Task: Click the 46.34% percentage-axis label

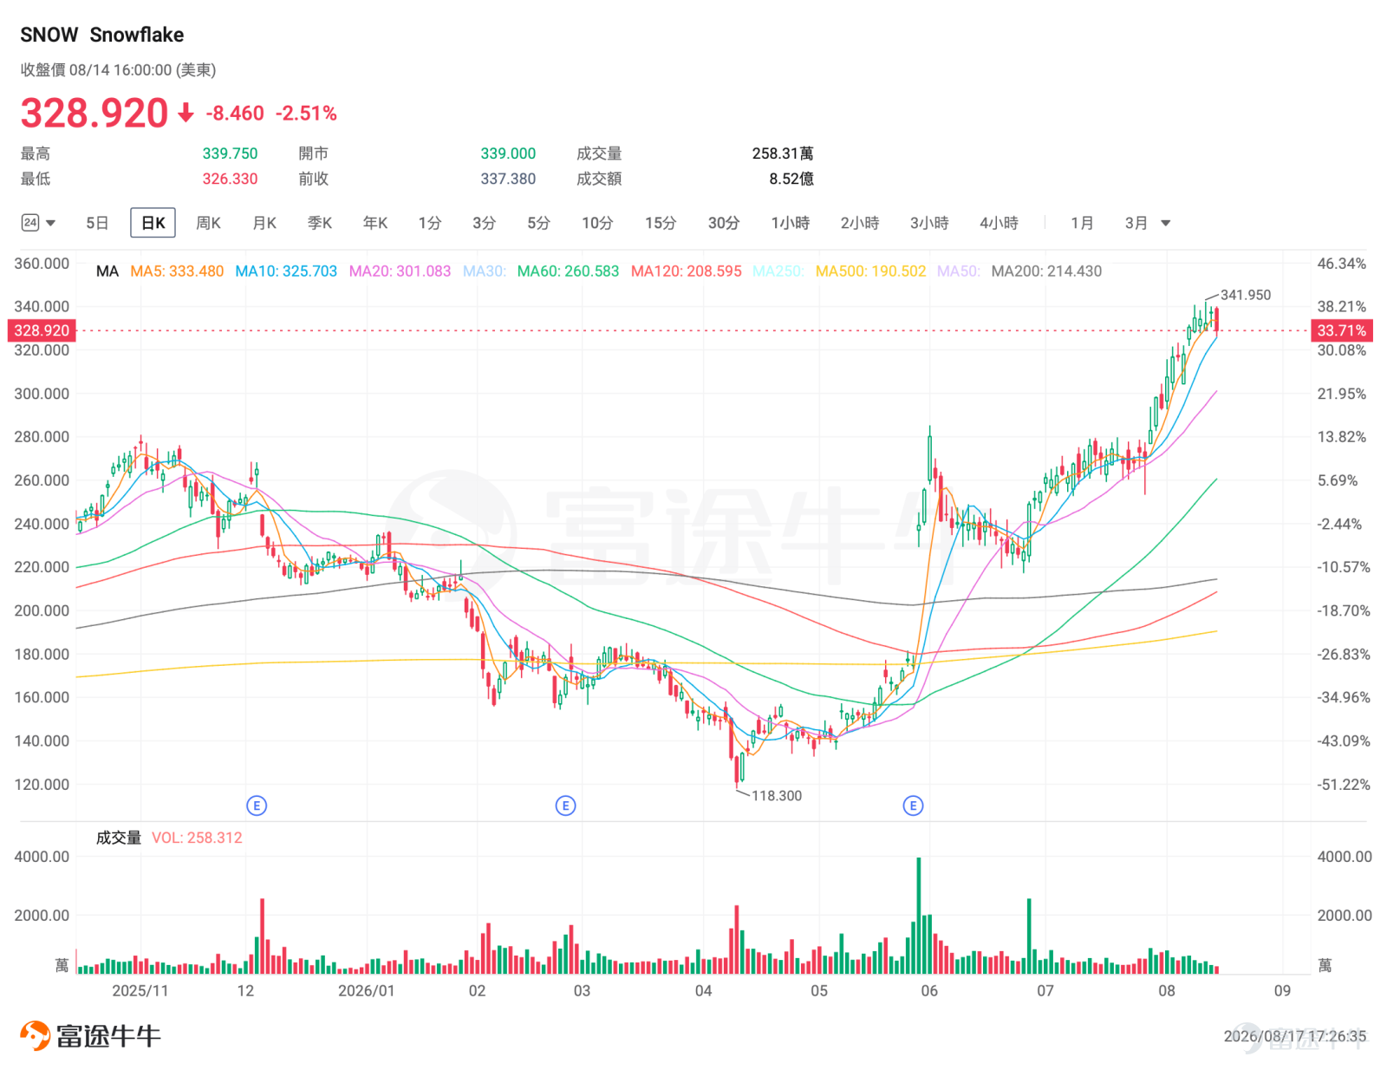Action: pyautogui.click(x=1342, y=264)
